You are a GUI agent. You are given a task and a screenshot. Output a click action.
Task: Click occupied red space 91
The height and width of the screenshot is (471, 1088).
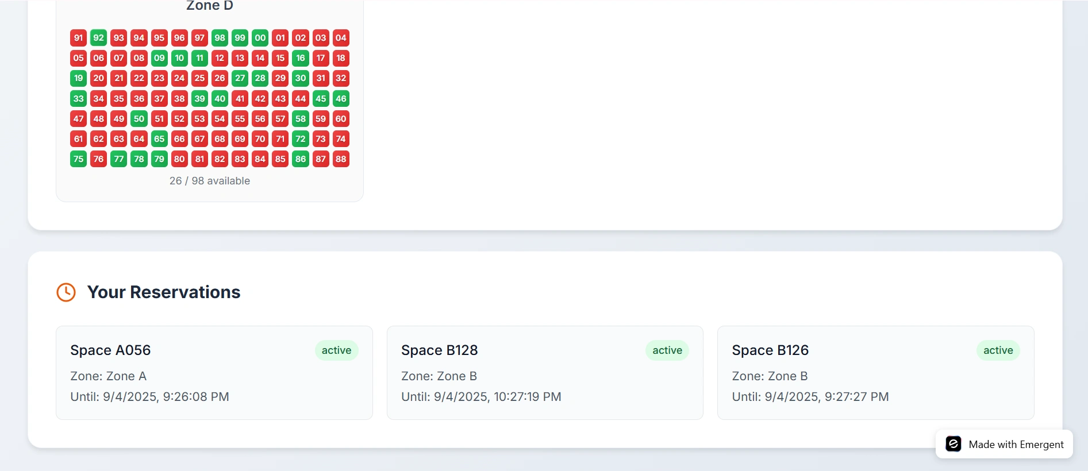pos(79,38)
